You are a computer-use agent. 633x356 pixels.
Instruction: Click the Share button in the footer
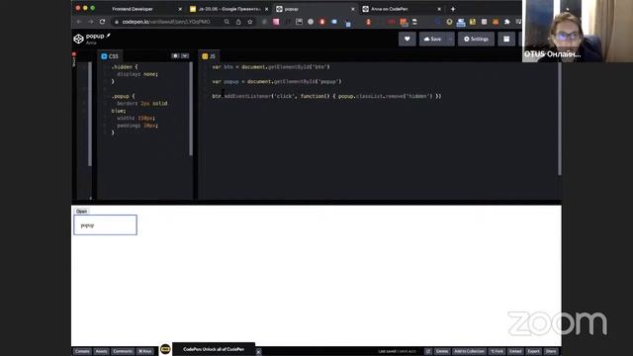tap(551, 351)
